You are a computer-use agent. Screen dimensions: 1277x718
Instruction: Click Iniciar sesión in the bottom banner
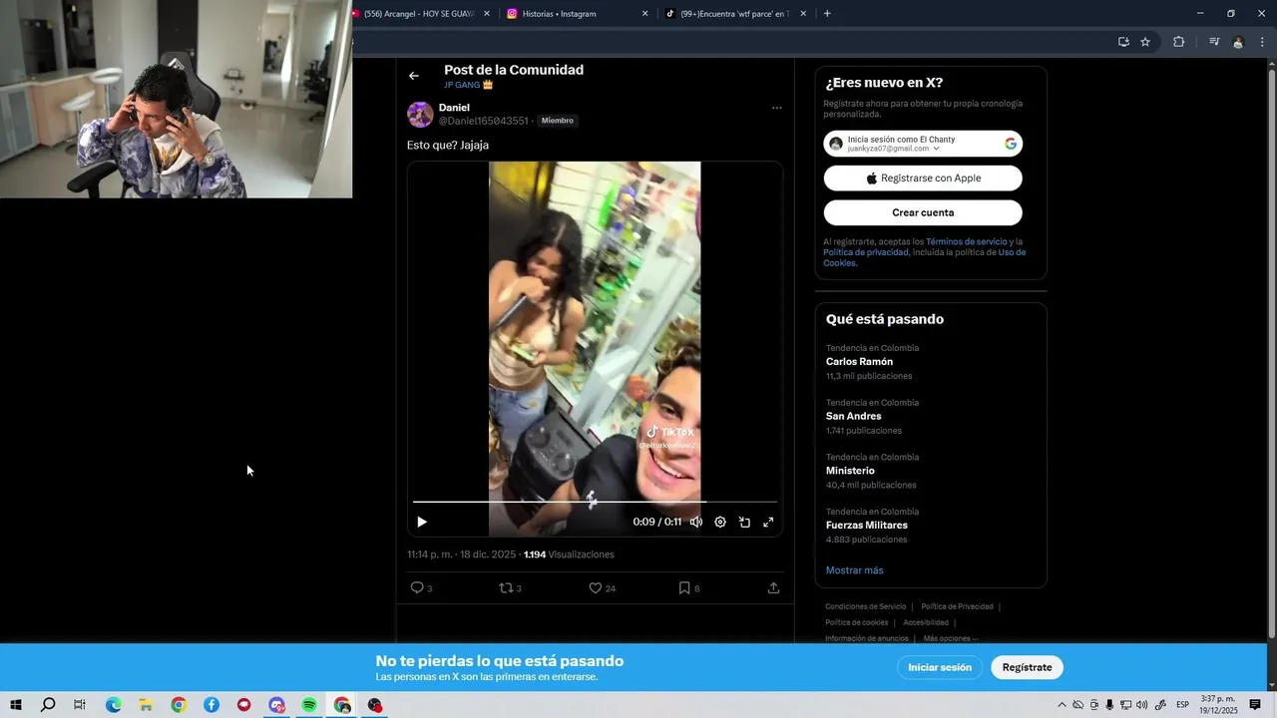coord(940,667)
